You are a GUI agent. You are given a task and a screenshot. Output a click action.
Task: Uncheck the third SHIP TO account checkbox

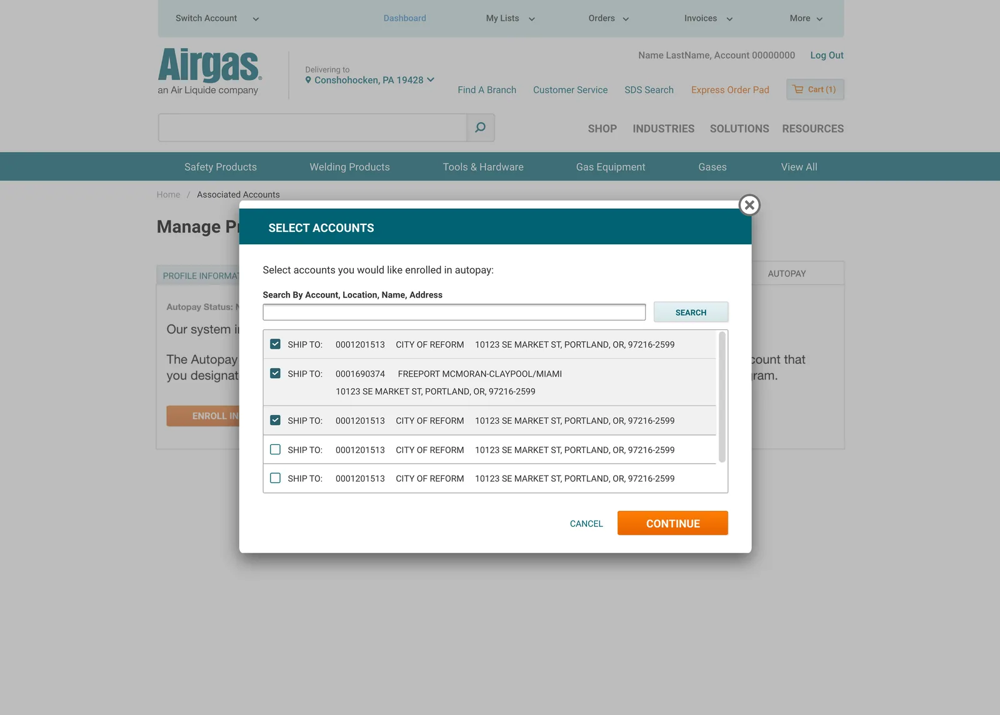275,420
